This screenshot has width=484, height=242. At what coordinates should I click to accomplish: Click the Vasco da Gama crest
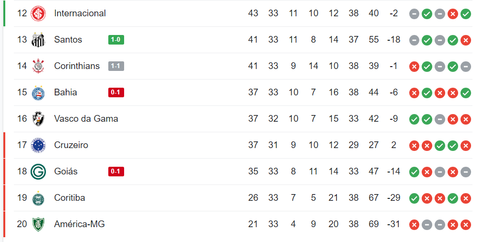[38, 119]
